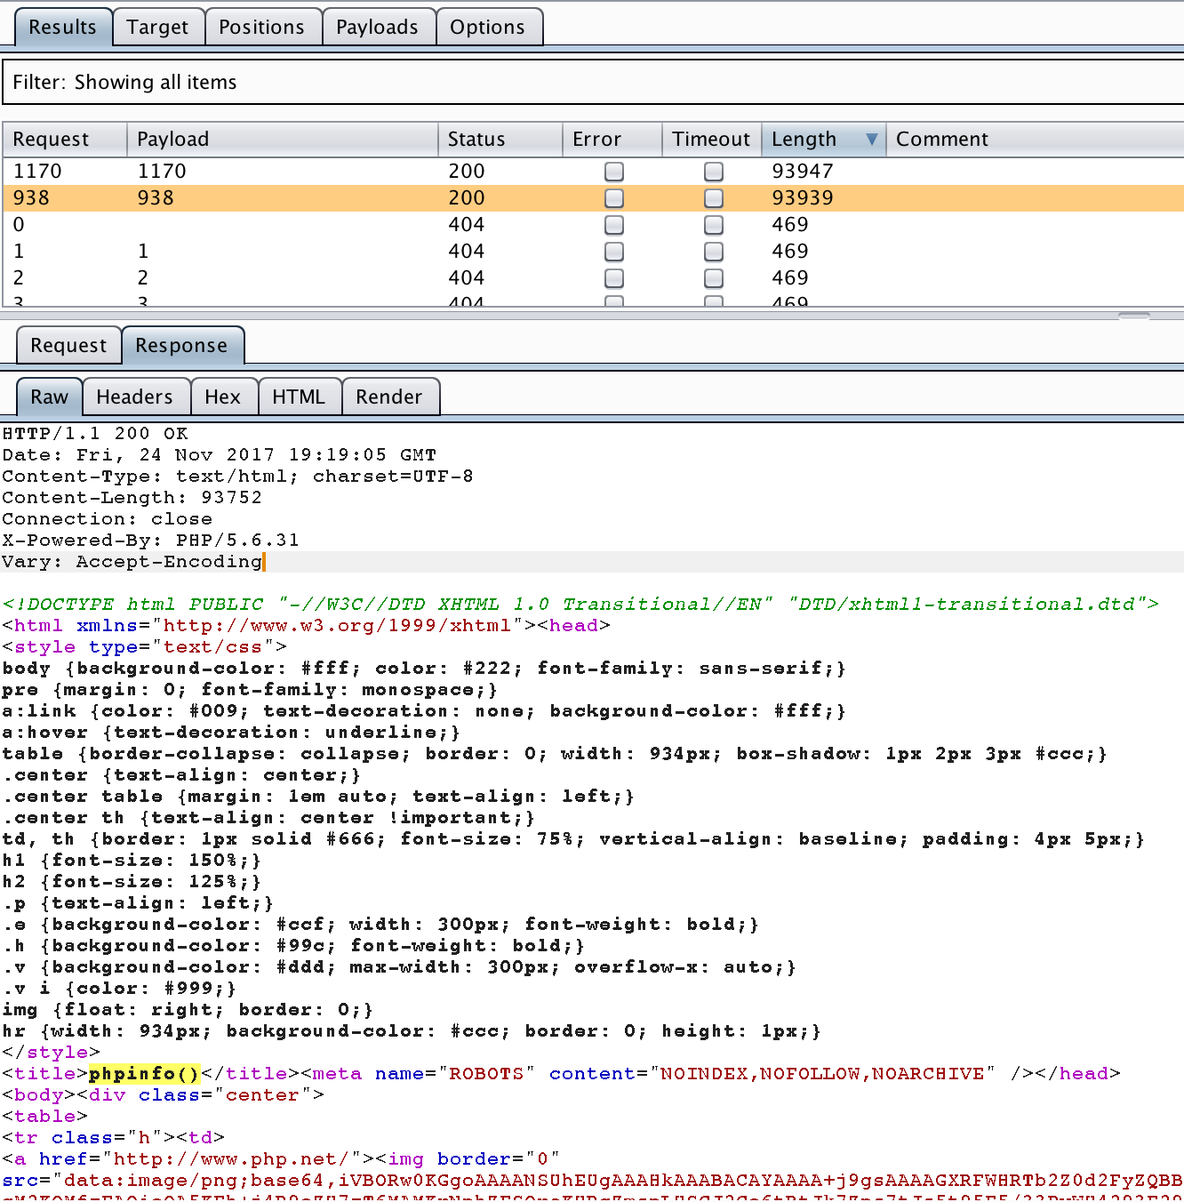The height and width of the screenshot is (1202, 1184).
Task: Sort results by the Status column header
Action: [476, 139]
